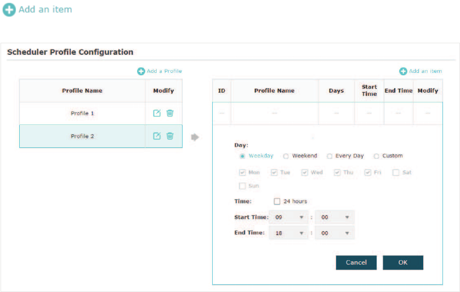This screenshot has width=460, height=292.
Task: Delete Profile 2 with trash icon
Action: pyautogui.click(x=170, y=136)
